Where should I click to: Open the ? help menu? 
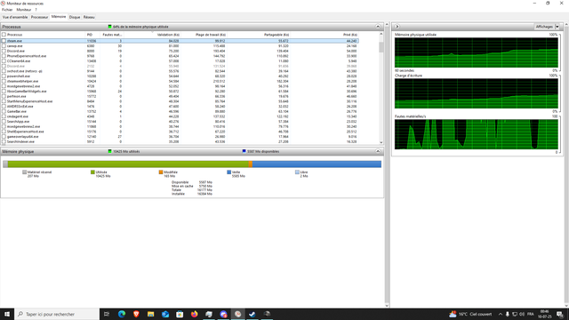coord(36,10)
